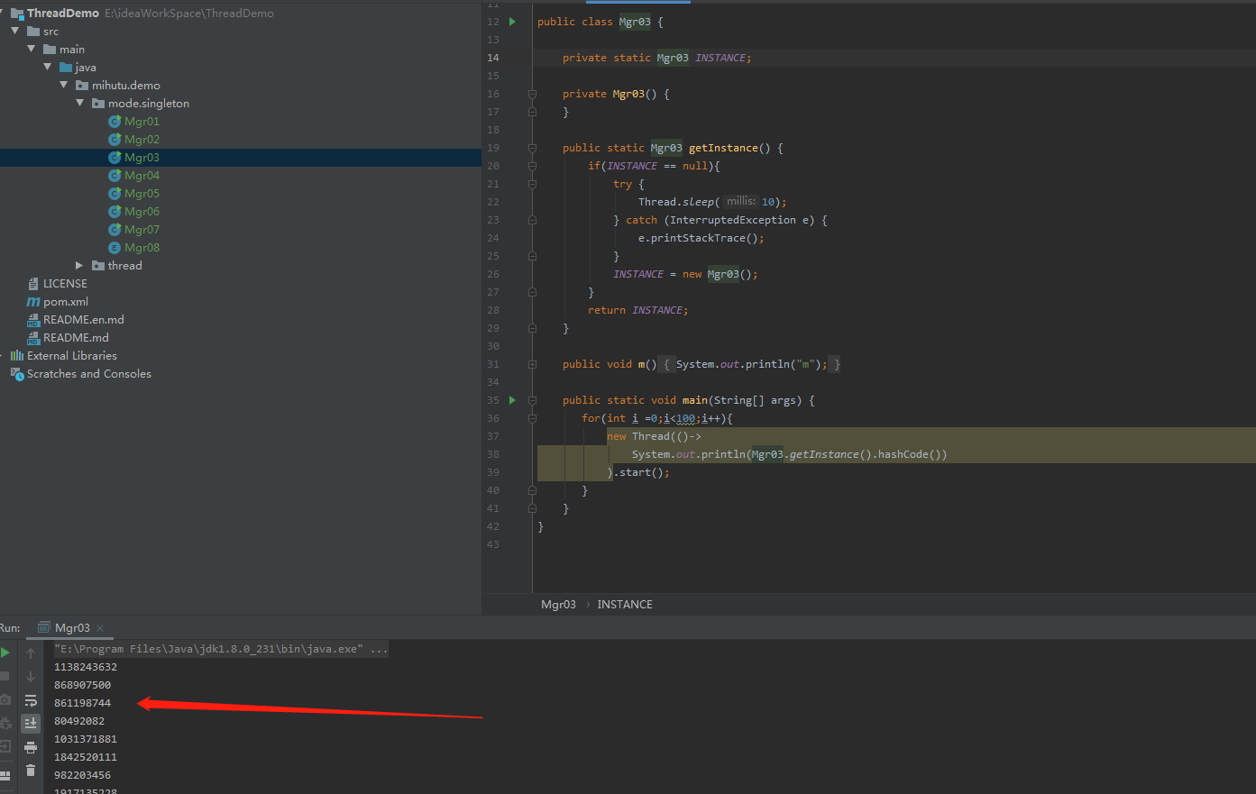Open pom.xml Maven file

coord(65,302)
